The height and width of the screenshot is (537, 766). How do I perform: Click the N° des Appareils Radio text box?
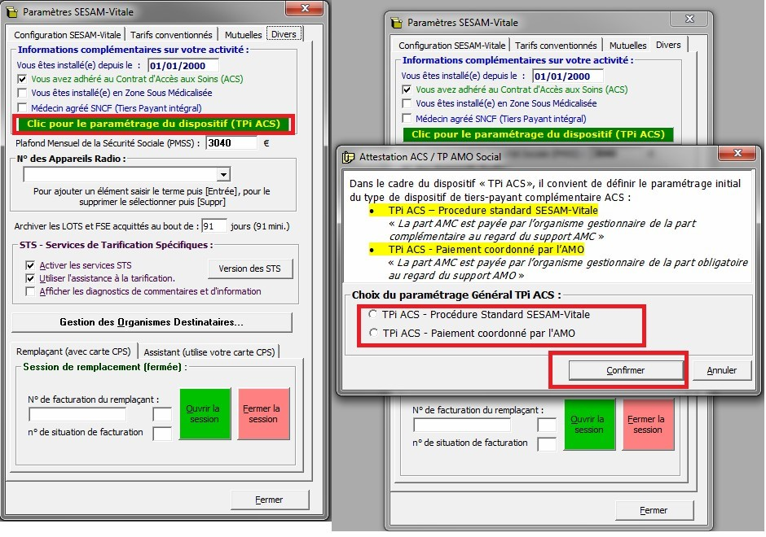120,174
